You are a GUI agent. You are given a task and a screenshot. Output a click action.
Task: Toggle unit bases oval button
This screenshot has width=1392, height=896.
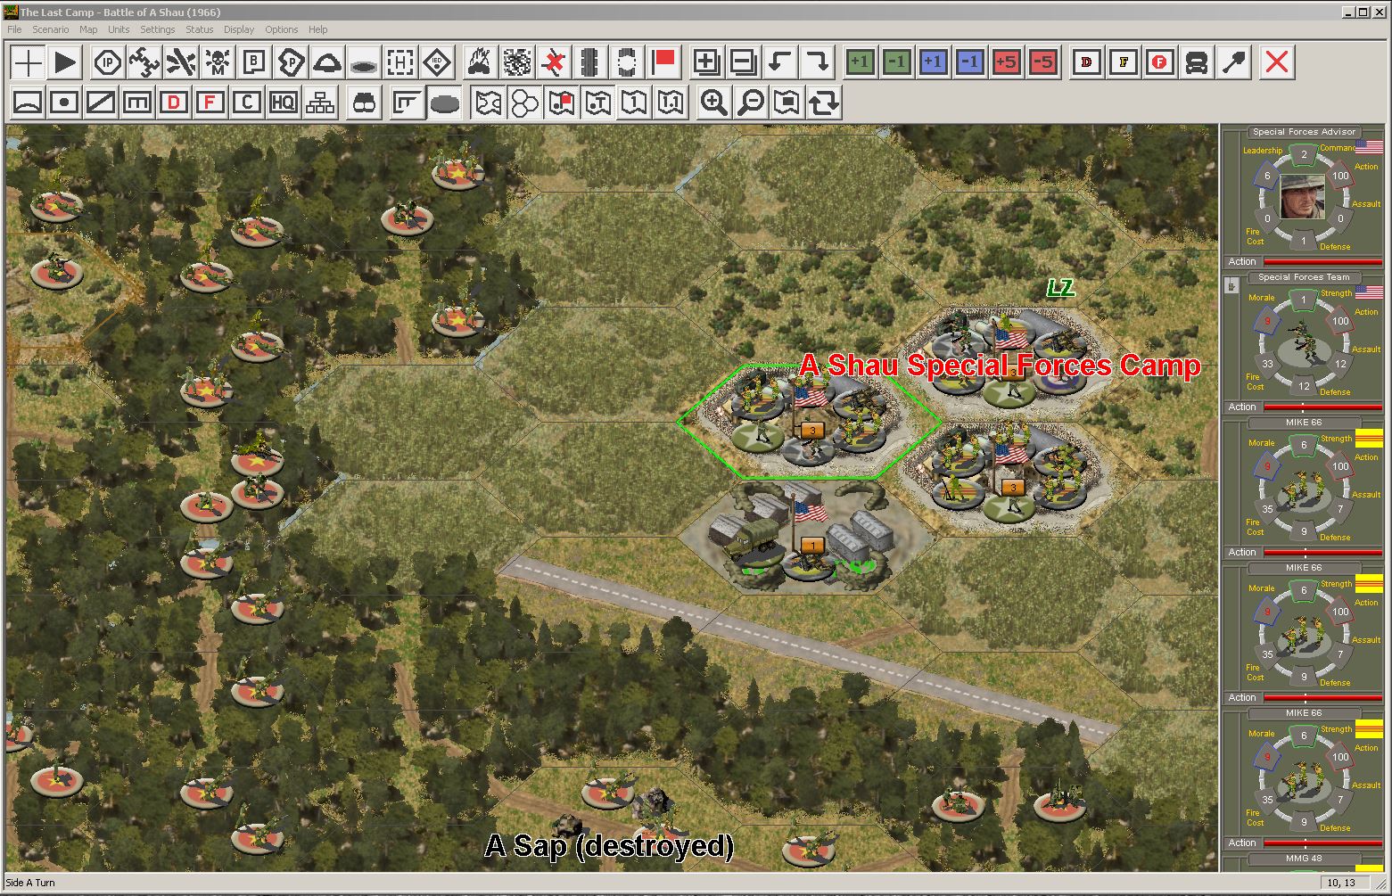pyautogui.click(x=444, y=103)
